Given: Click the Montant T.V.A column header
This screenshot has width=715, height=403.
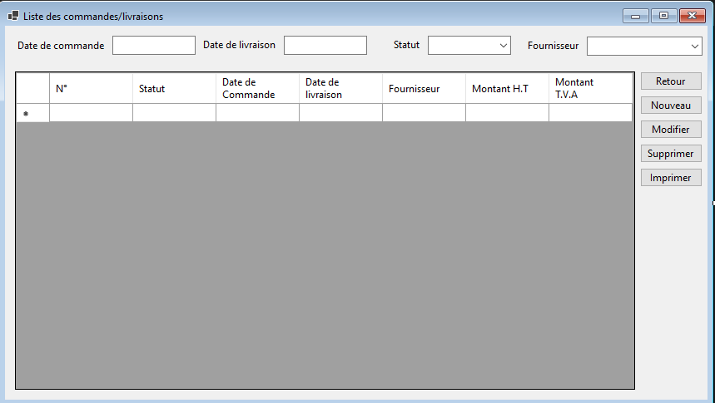Looking at the screenshot, I should (x=590, y=88).
